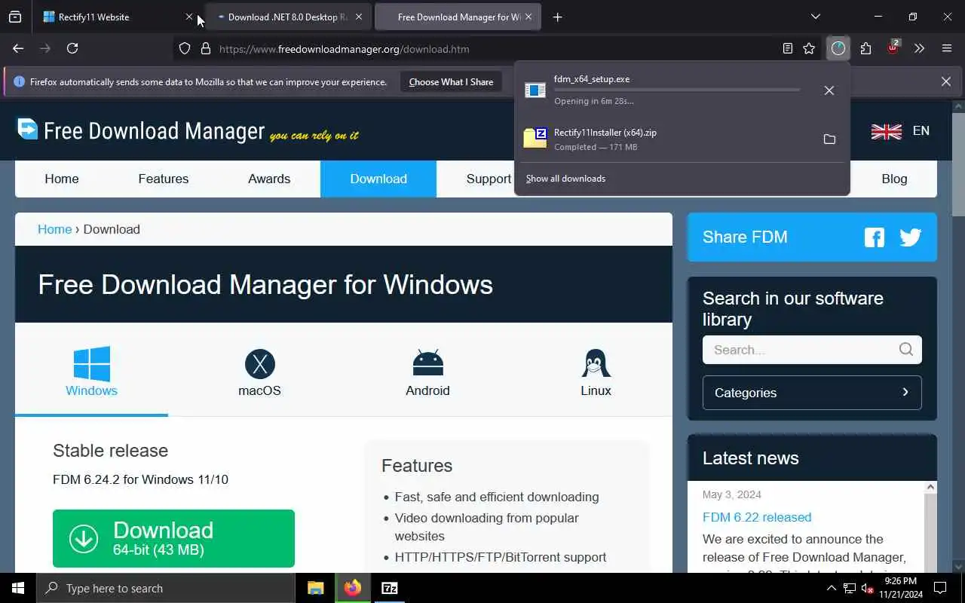Open the Features menu item
This screenshot has height=603, width=965.
(164, 179)
